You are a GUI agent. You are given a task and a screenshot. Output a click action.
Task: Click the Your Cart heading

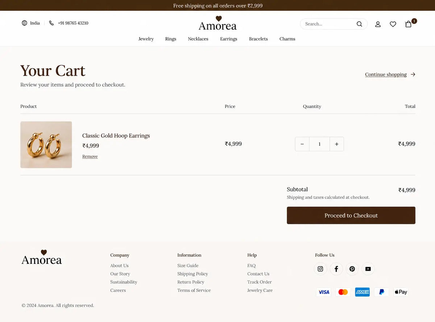(53, 71)
